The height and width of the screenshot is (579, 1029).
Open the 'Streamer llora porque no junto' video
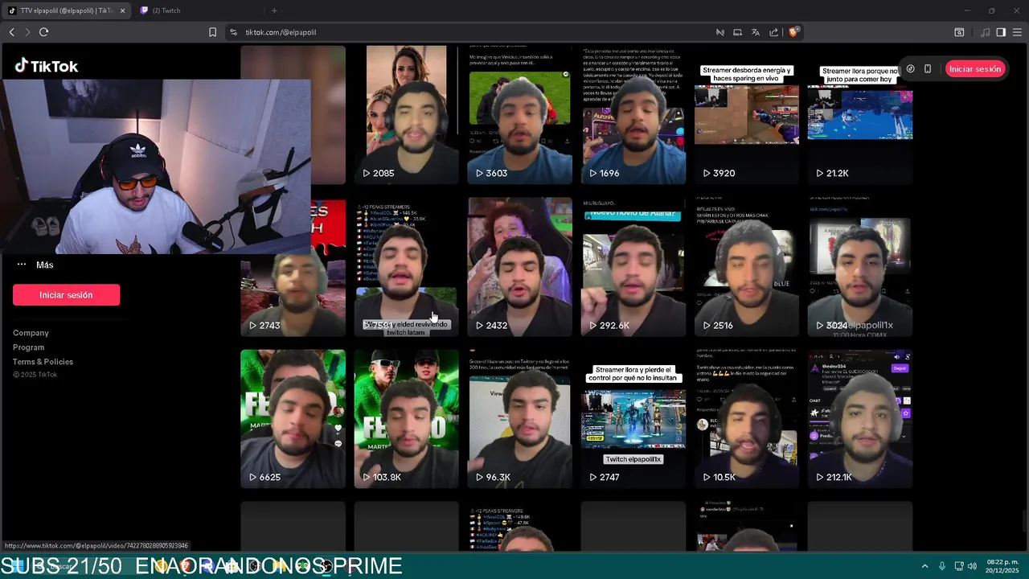click(859, 114)
